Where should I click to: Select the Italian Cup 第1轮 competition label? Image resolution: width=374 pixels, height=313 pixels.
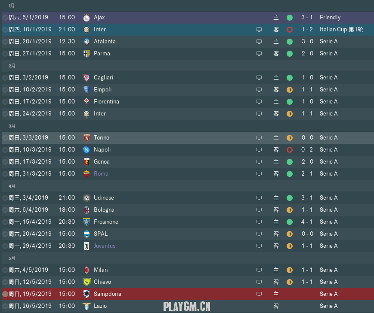pyautogui.click(x=341, y=30)
